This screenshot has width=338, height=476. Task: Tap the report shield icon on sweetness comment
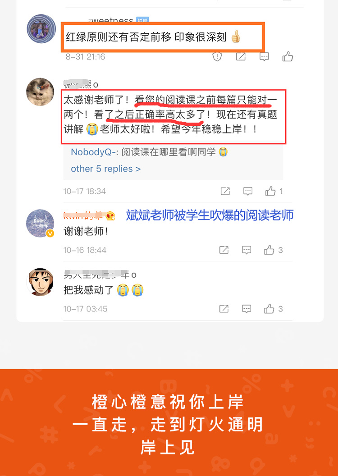click(x=217, y=56)
